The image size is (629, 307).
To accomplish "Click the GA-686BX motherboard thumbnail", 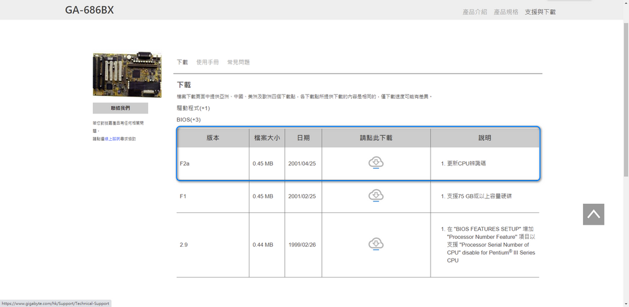I will pyautogui.click(x=127, y=74).
